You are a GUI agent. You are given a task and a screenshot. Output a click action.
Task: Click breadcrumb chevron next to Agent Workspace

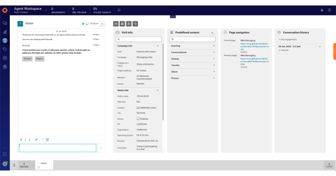[46, 10]
